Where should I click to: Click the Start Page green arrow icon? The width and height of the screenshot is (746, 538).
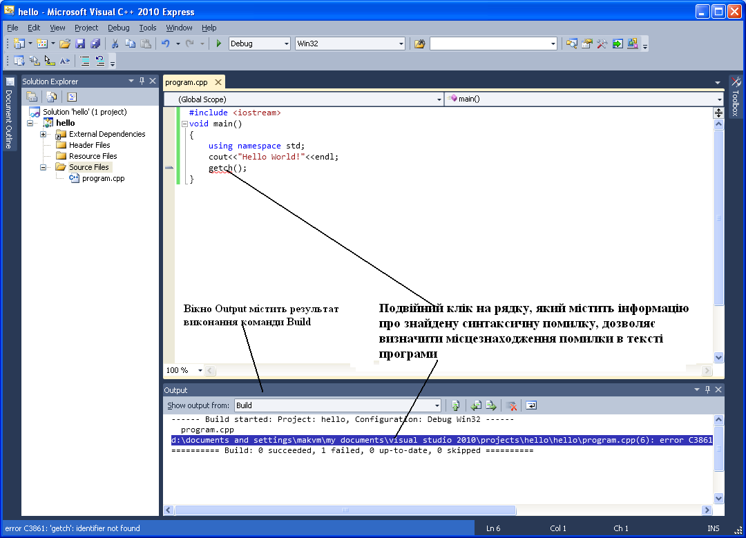[x=617, y=44]
